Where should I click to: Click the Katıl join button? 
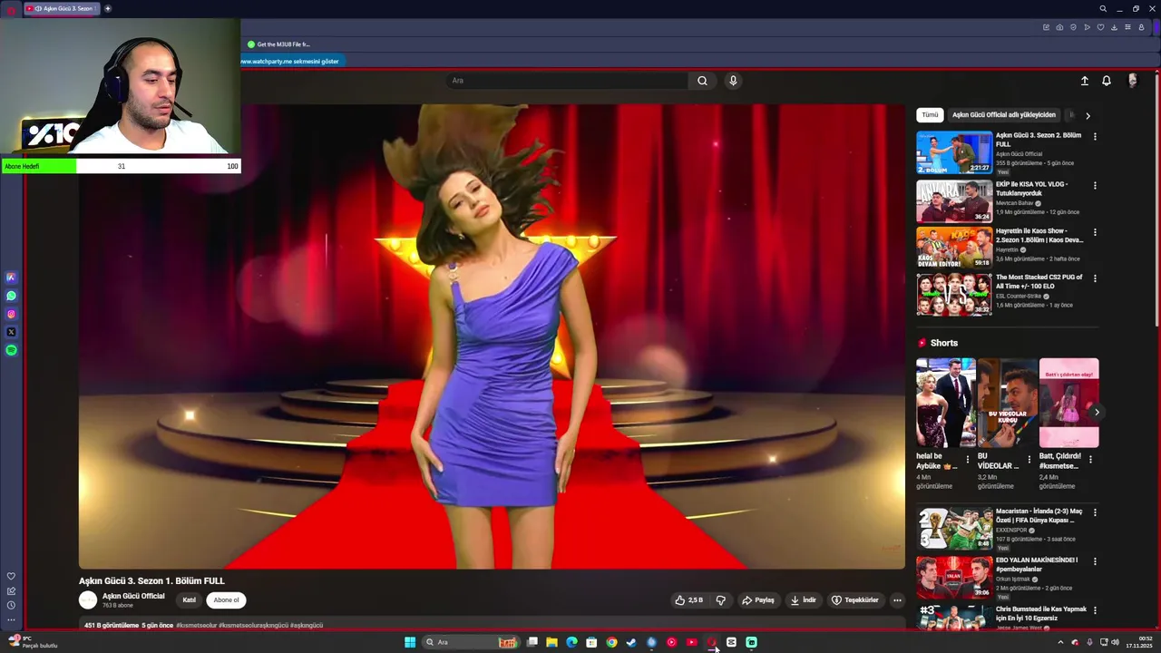[x=189, y=599]
